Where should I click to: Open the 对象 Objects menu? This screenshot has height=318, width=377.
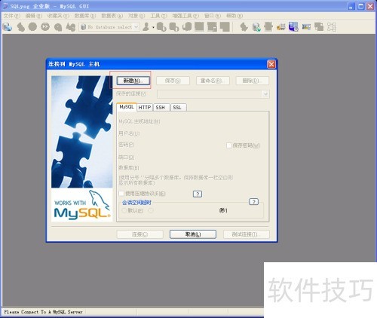coord(136,16)
